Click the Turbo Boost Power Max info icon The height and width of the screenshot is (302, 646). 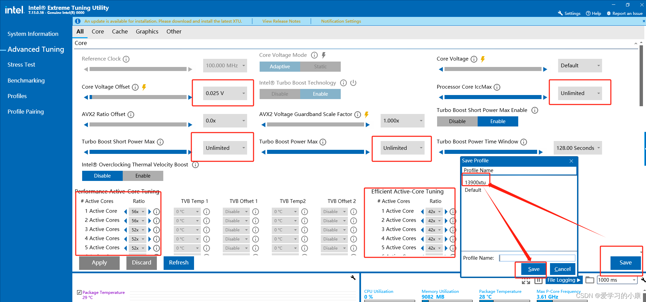tap(323, 142)
